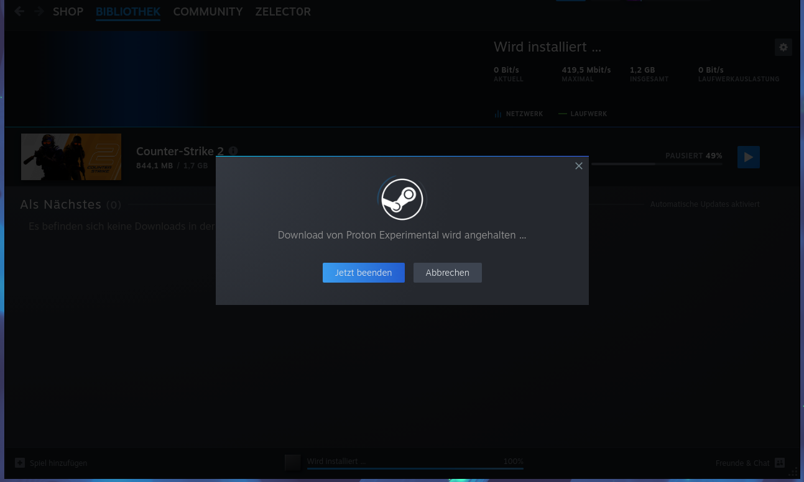Resume Counter-Strike 2 download play button
Viewport: 804px width, 482px height.
tap(748, 157)
